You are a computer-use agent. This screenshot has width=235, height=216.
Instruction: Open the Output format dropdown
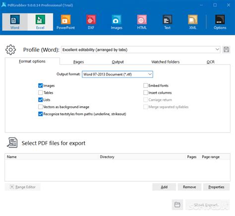[117, 74]
